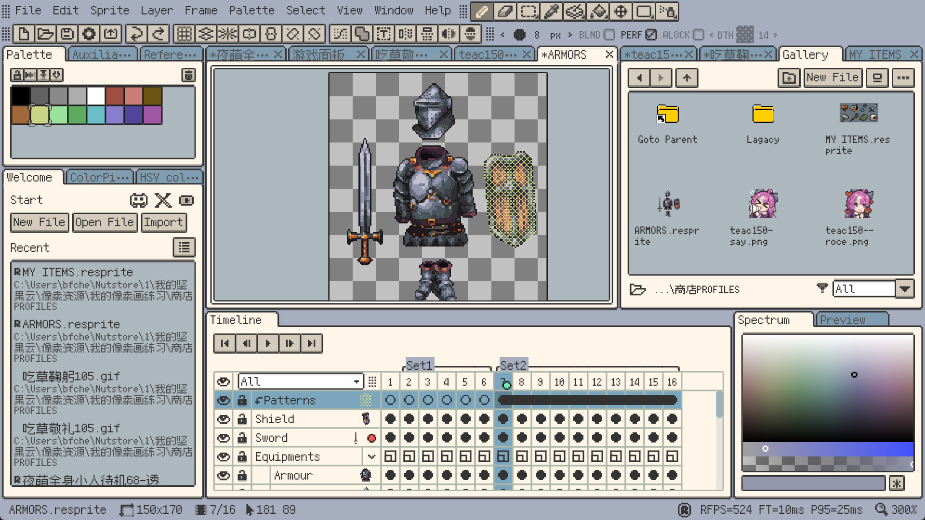
Task: Toggle the BLND checkbox on
Action: pos(609,35)
